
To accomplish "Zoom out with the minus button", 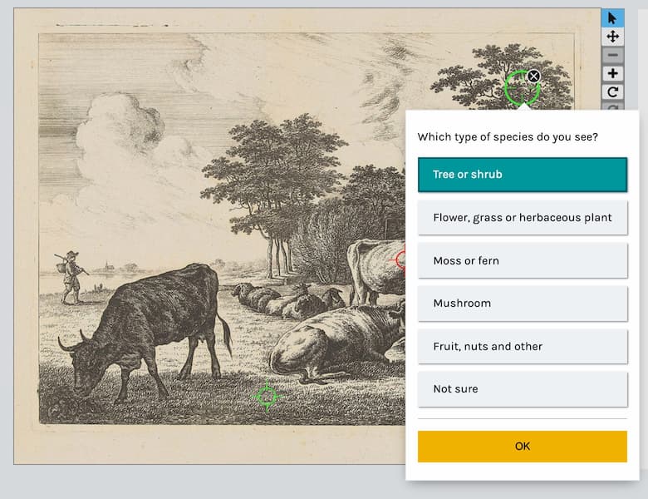I will click(612, 55).
